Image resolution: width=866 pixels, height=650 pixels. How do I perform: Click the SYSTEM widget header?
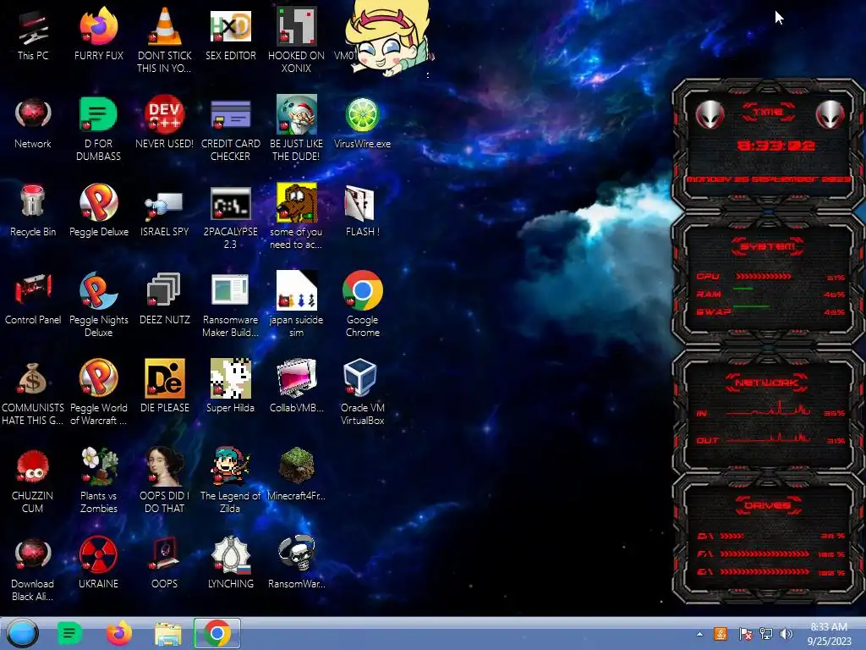point(768,246)
